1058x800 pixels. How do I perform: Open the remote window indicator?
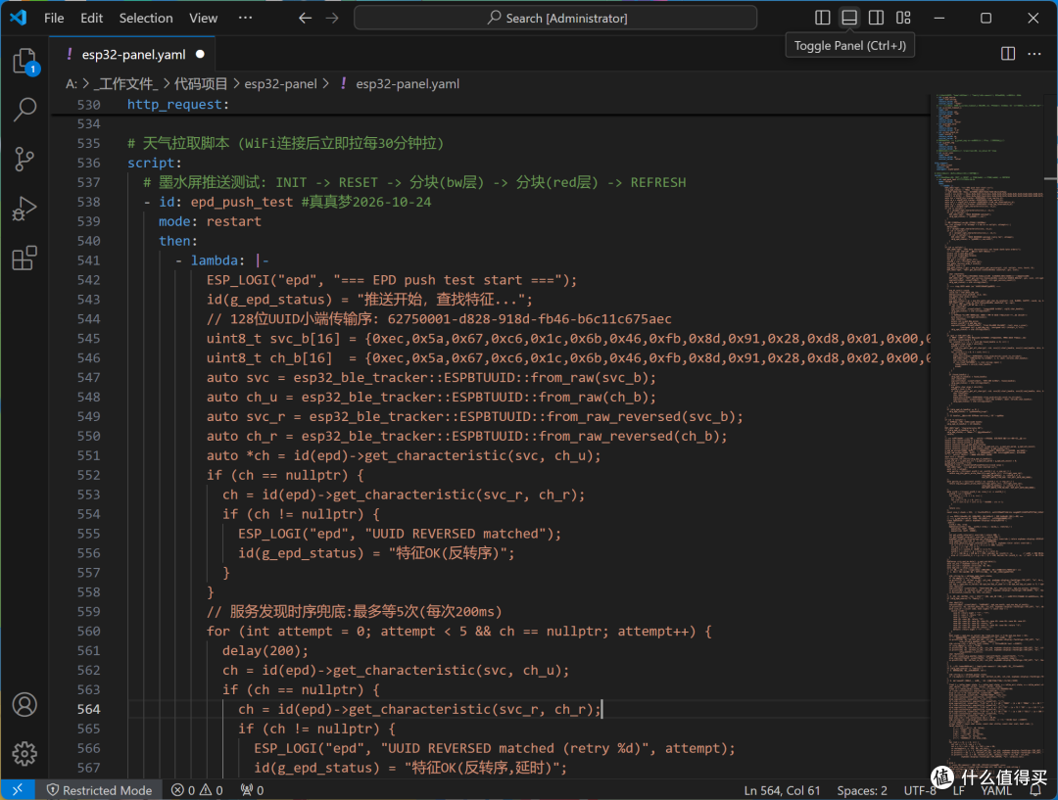[18, 790]
